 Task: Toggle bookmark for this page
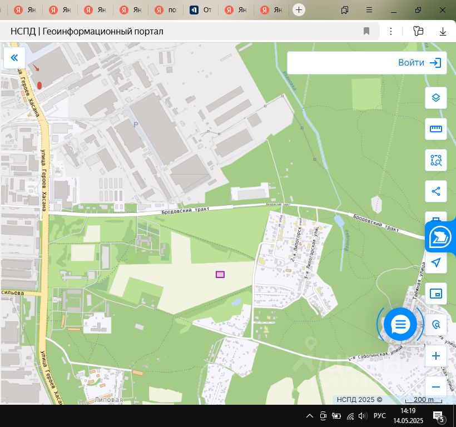tap(366, 31)
